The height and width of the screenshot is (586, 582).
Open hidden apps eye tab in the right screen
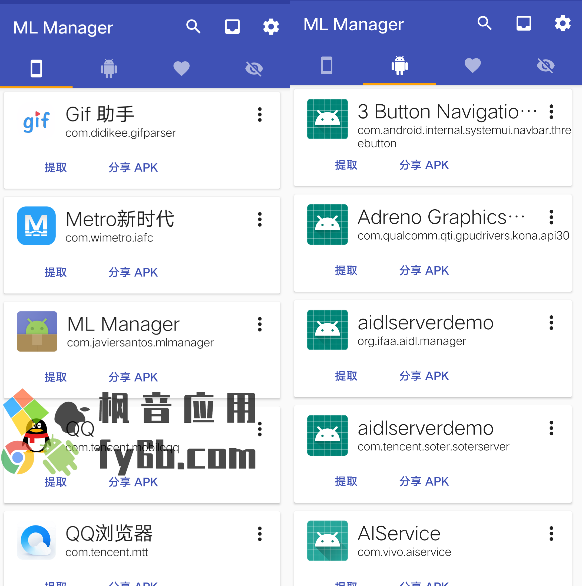pos(545,65)
